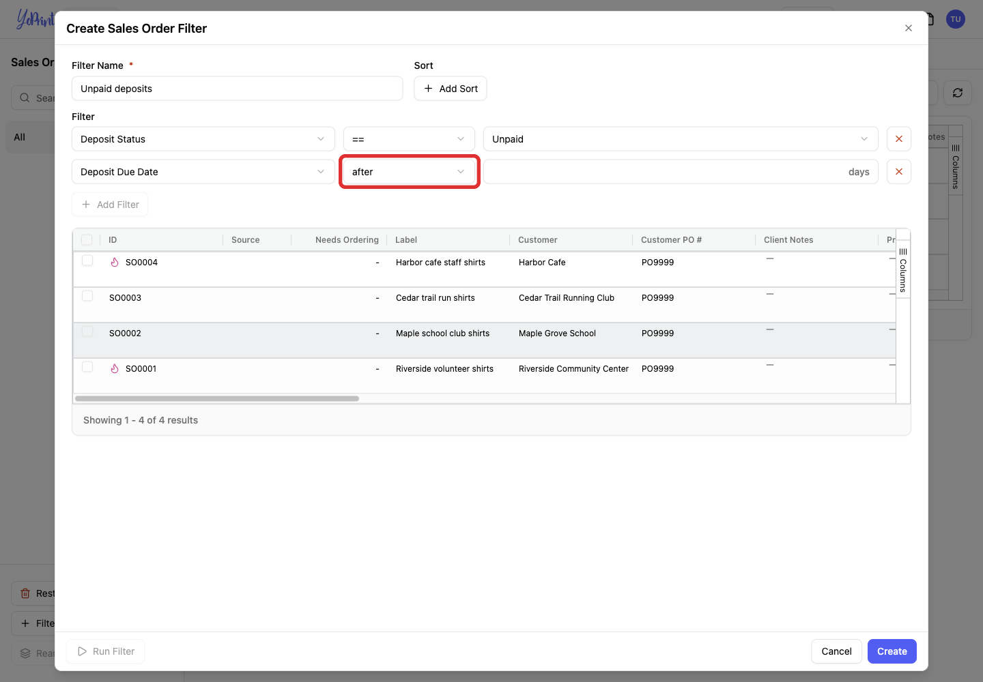The width and height of the screenshot is (983, 682).
Task: Select the checkbox for order SO00004
Action: click(x=87, y=261)
